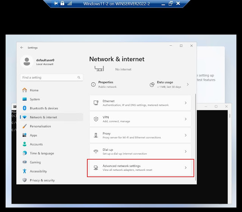This screenshot has height=212, width=242.
Task: Click the Accessibility figure icon
Action: tap(25, 171)
